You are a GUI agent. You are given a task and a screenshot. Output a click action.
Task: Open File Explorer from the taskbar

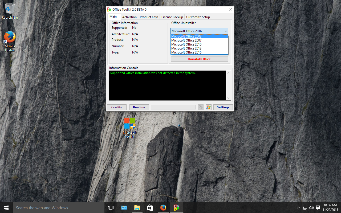(137, 208)
